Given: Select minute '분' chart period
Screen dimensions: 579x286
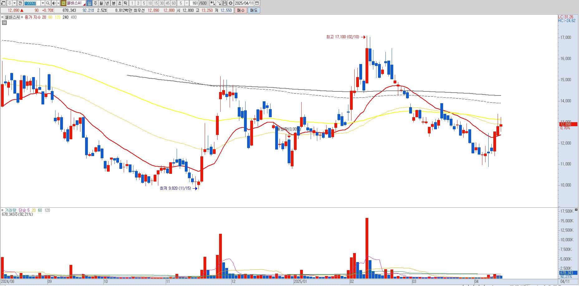Looking at the screenshot, I should [x=114, y=3].
